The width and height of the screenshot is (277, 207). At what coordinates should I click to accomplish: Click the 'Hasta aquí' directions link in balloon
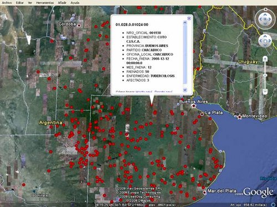pos(144,92)
